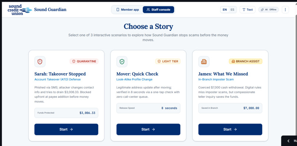Image resolution: width=297 pixels, height=146 pixels.
Task: Open the Text size control
Action: (x=247, y=10)
